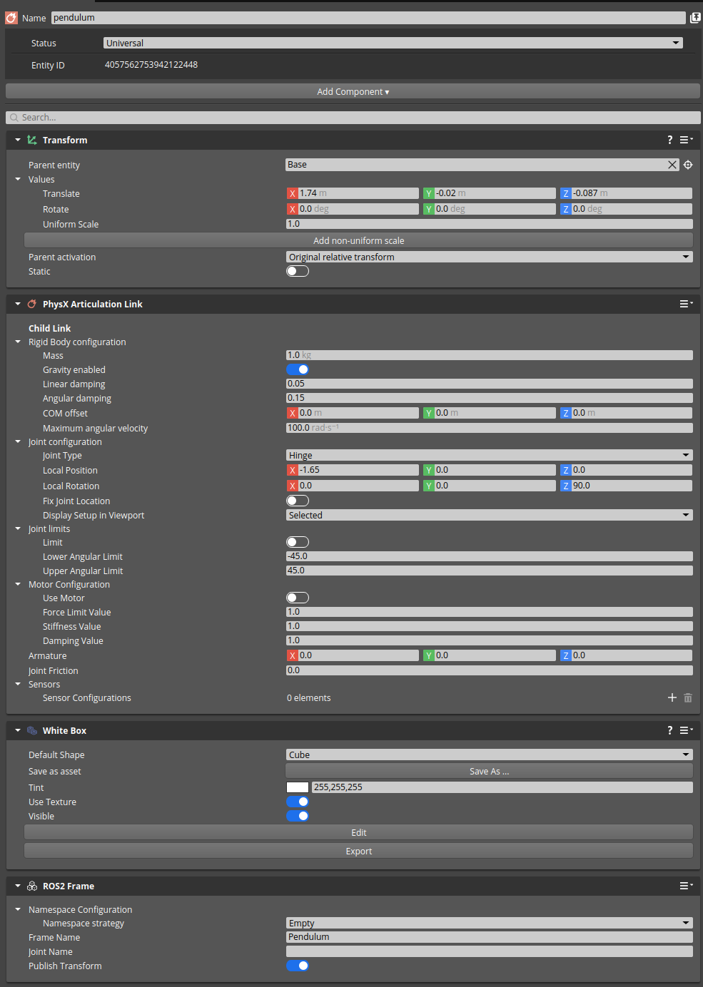Click the search magnifier icon in the search bar
This screenshot has height=987, width=703.
(13, 117)
